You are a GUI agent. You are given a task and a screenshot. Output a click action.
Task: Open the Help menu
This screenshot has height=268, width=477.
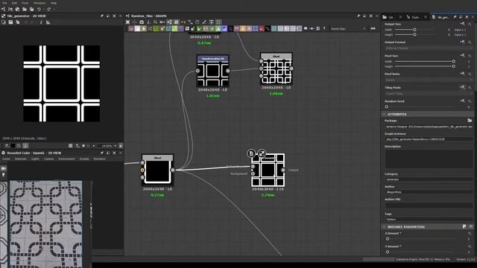tap(54, 3)
